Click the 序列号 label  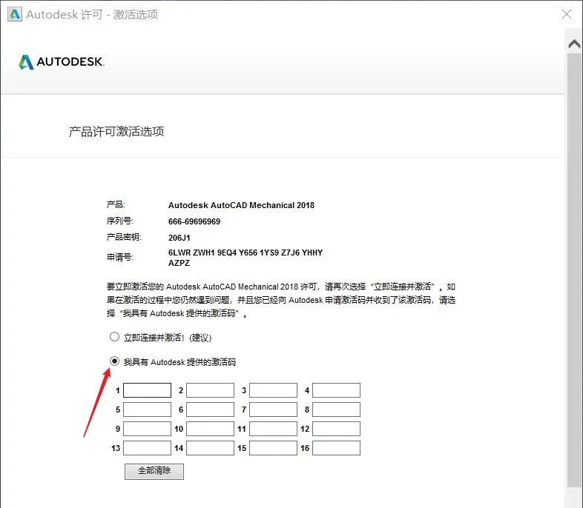120,221
